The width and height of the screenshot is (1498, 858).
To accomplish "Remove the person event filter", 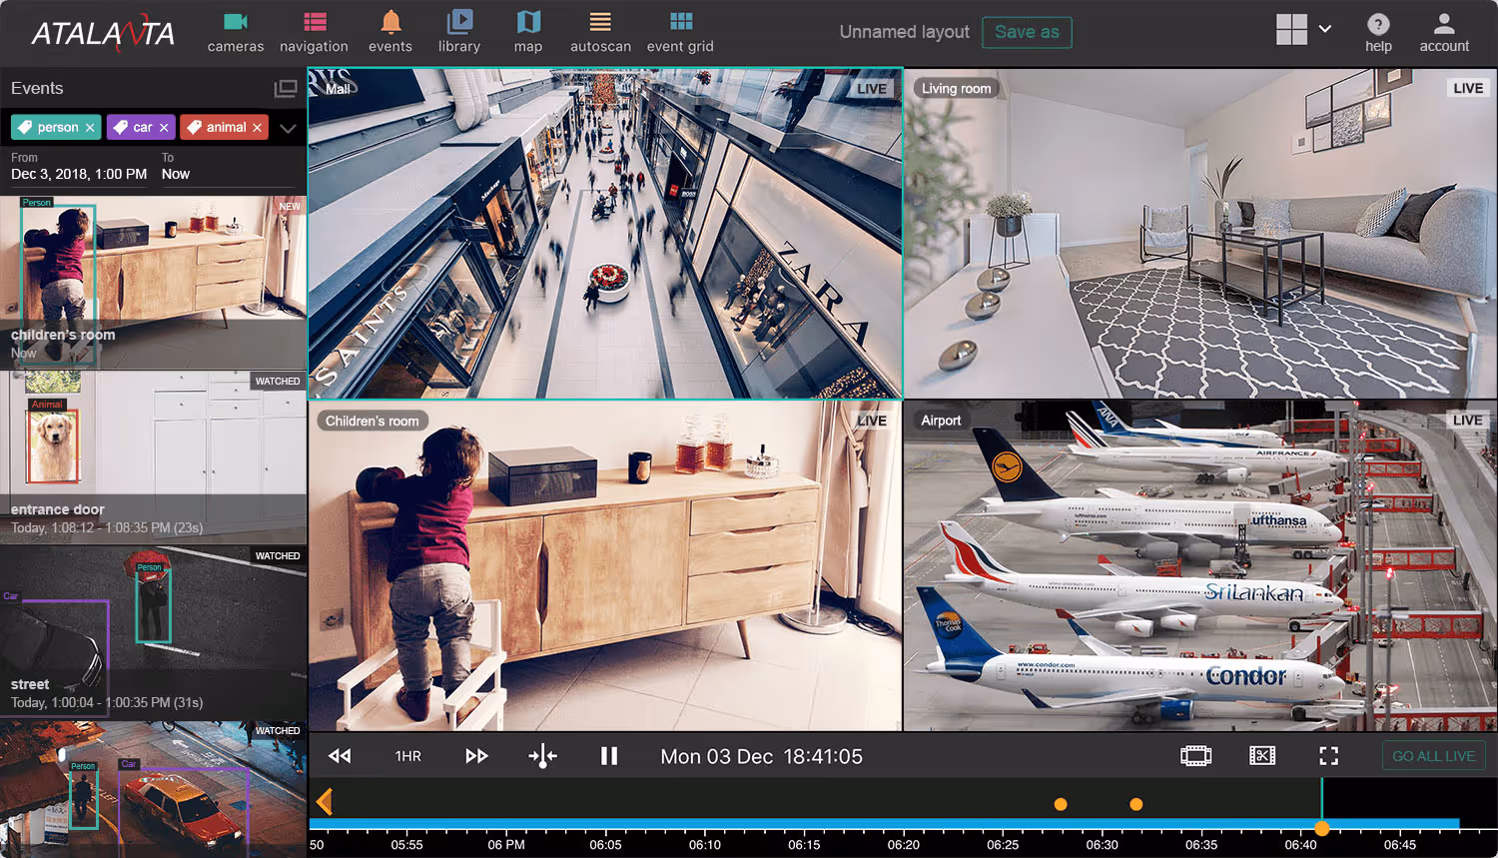I will pyautogui.click(x=91, y=127).
